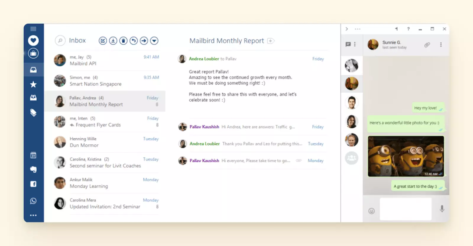Open chat list menu dots

[x=355, y=44]
